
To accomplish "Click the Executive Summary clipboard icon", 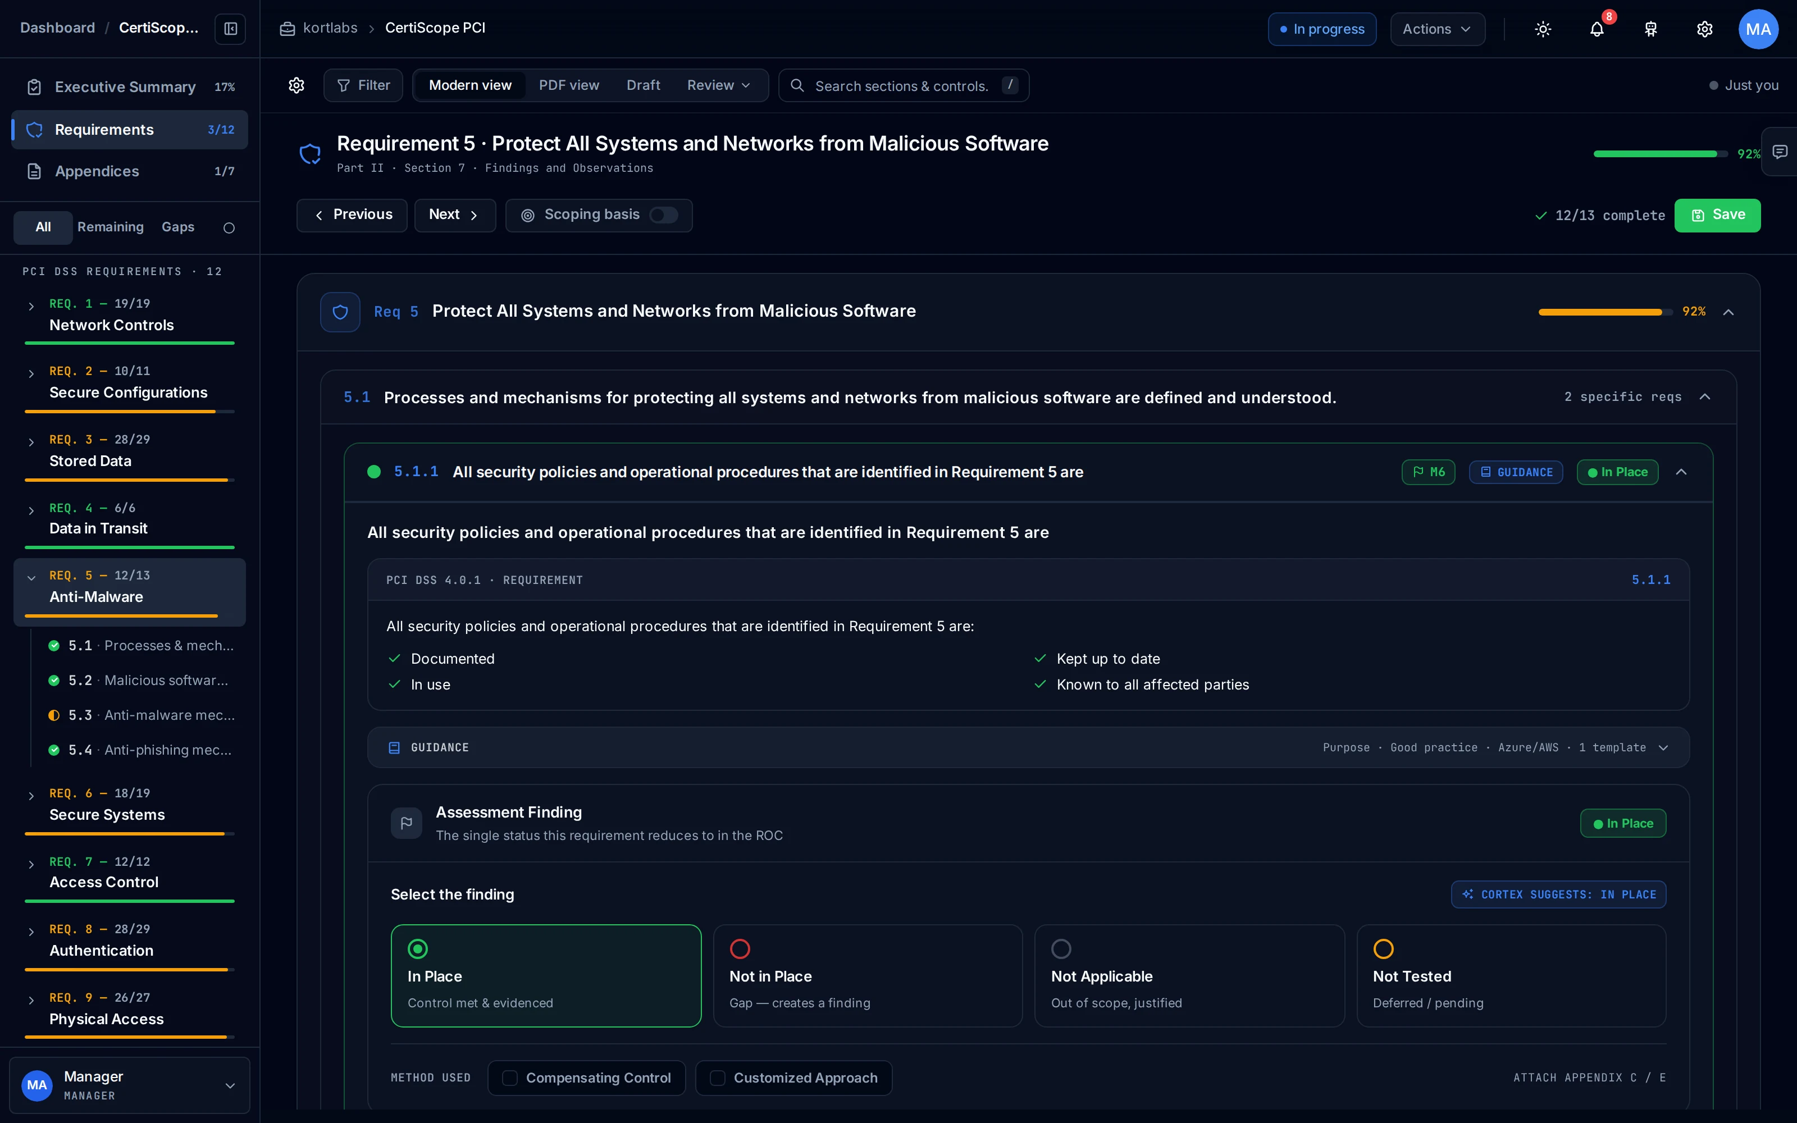I will coord(34,87).
